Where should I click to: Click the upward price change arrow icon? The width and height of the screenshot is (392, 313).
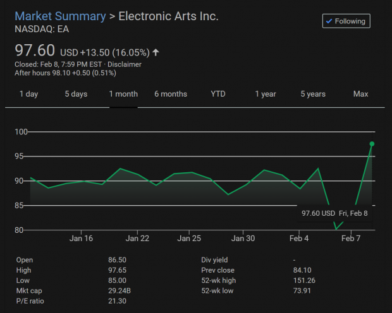point(156,52)
